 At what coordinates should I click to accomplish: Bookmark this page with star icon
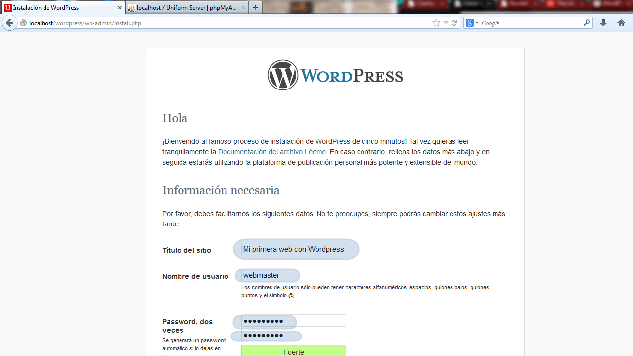point(436,23)
